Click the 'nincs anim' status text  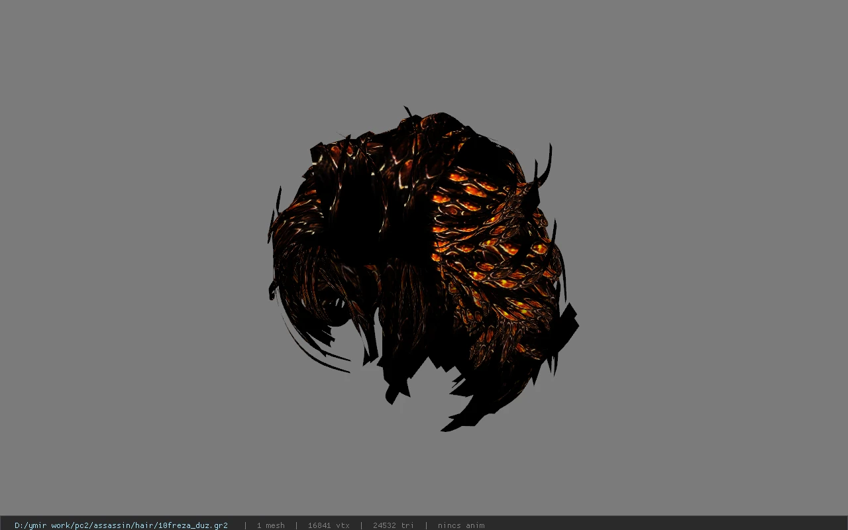point(461,525)
